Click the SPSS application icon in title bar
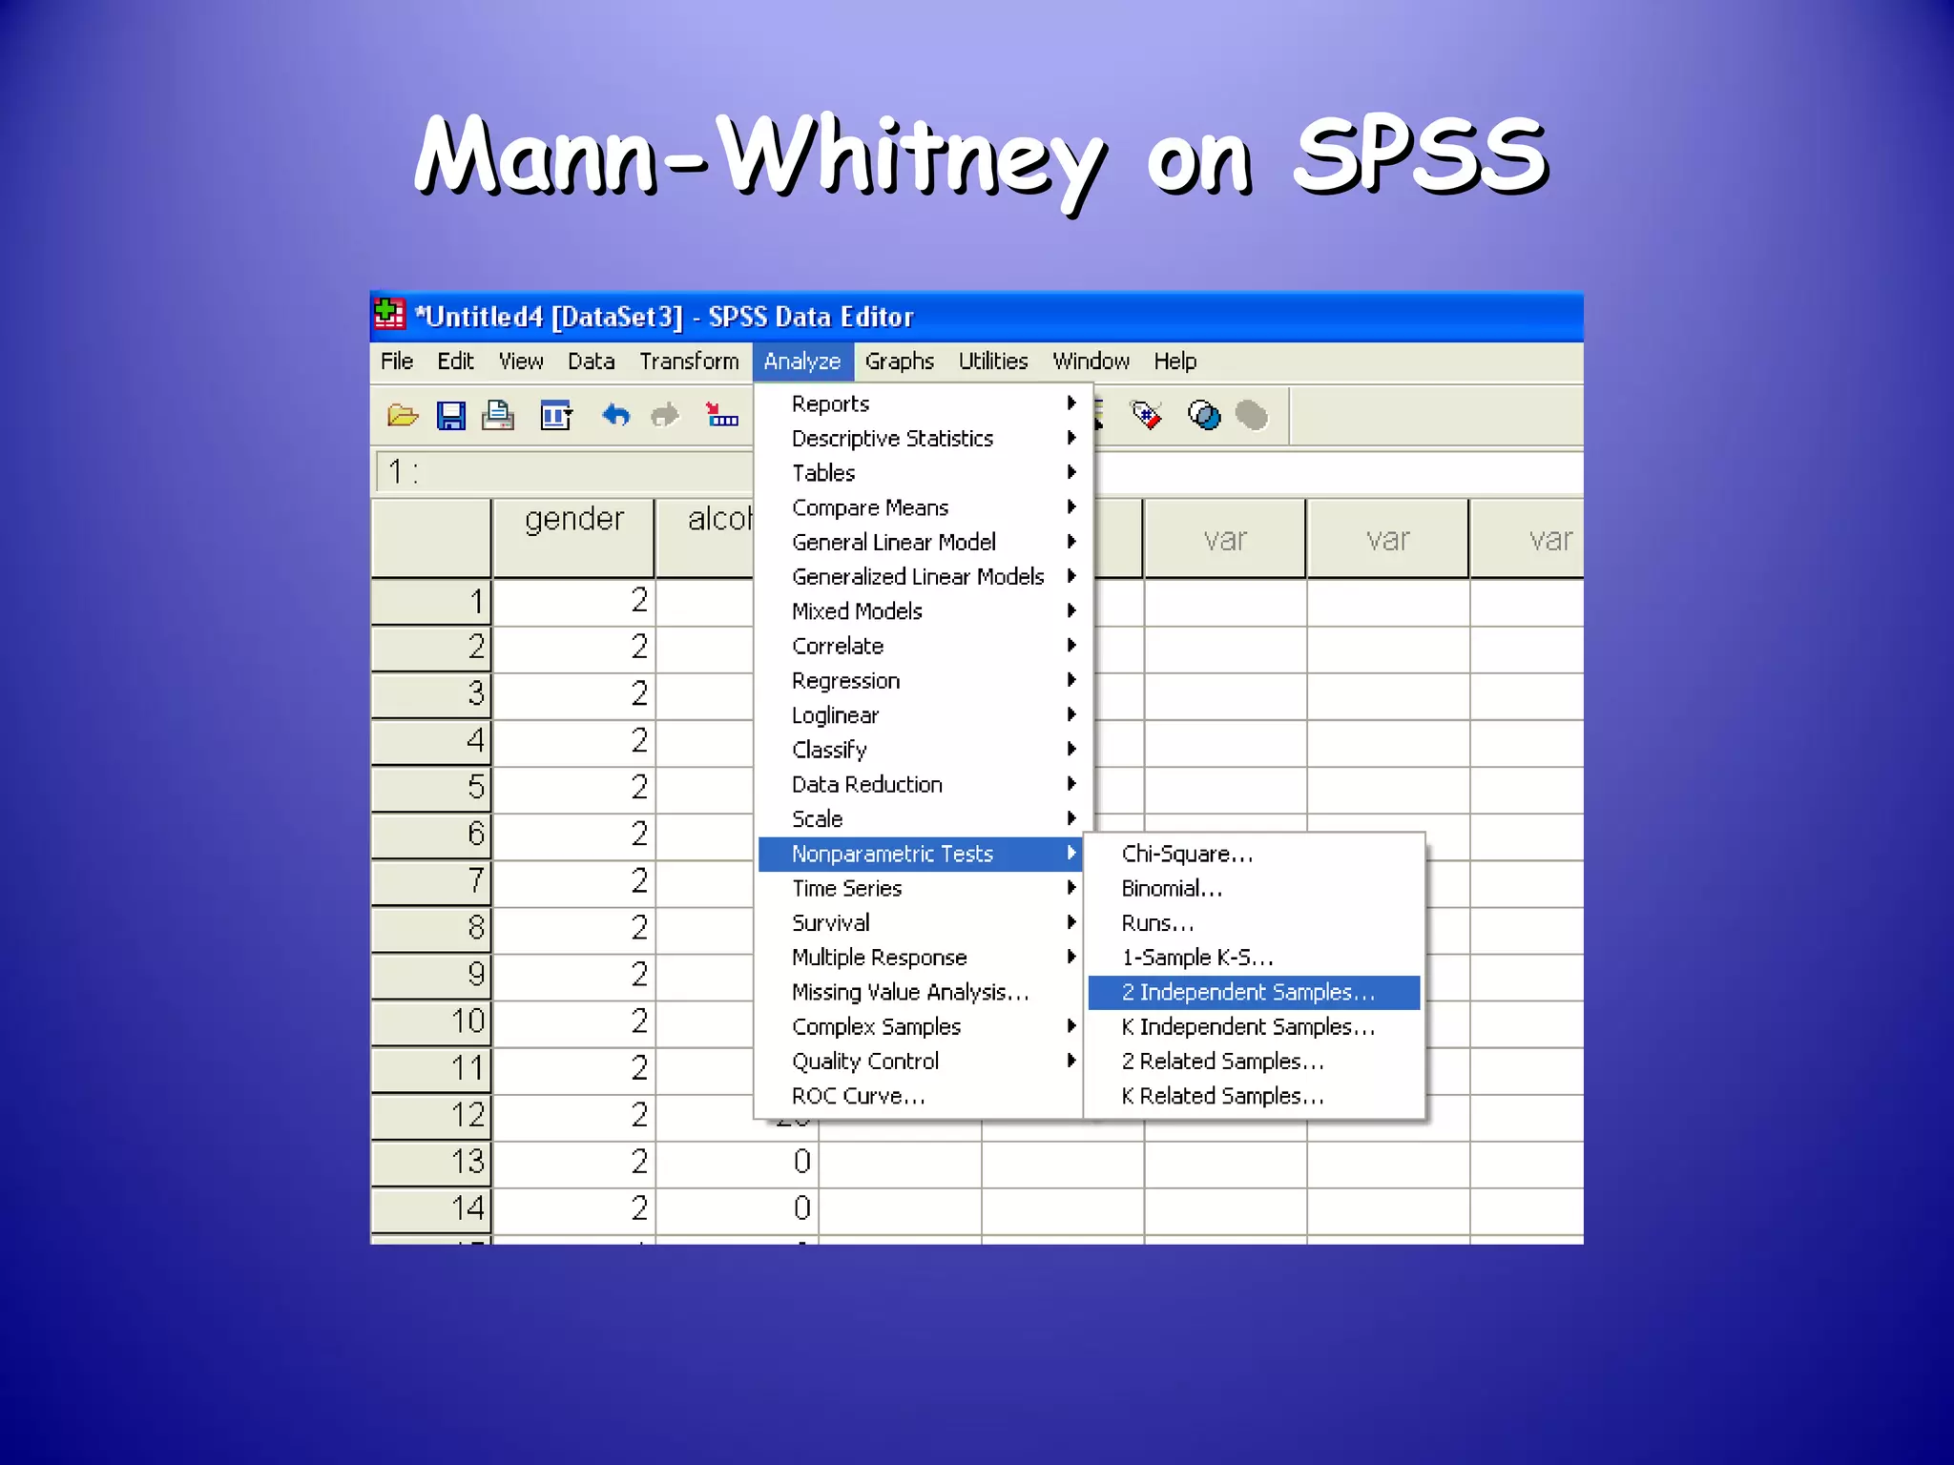 [389, 315]
